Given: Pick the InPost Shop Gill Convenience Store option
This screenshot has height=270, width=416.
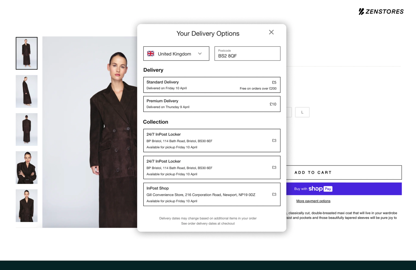Looking at the screenshot, I should (212, 194).
